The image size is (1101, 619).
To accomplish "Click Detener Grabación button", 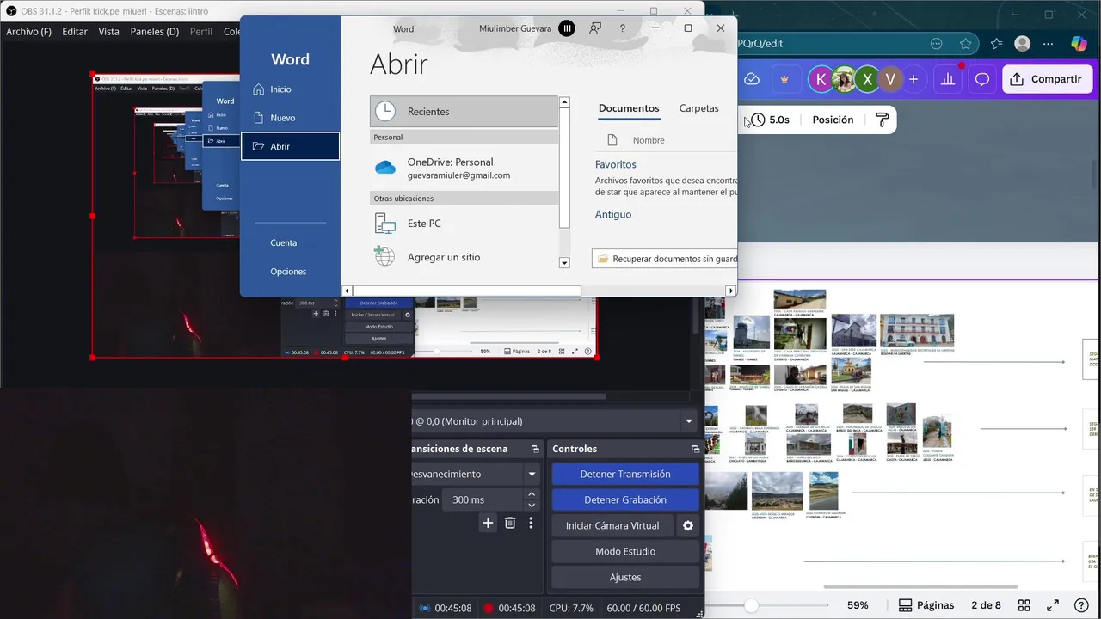I will (625, 499).
